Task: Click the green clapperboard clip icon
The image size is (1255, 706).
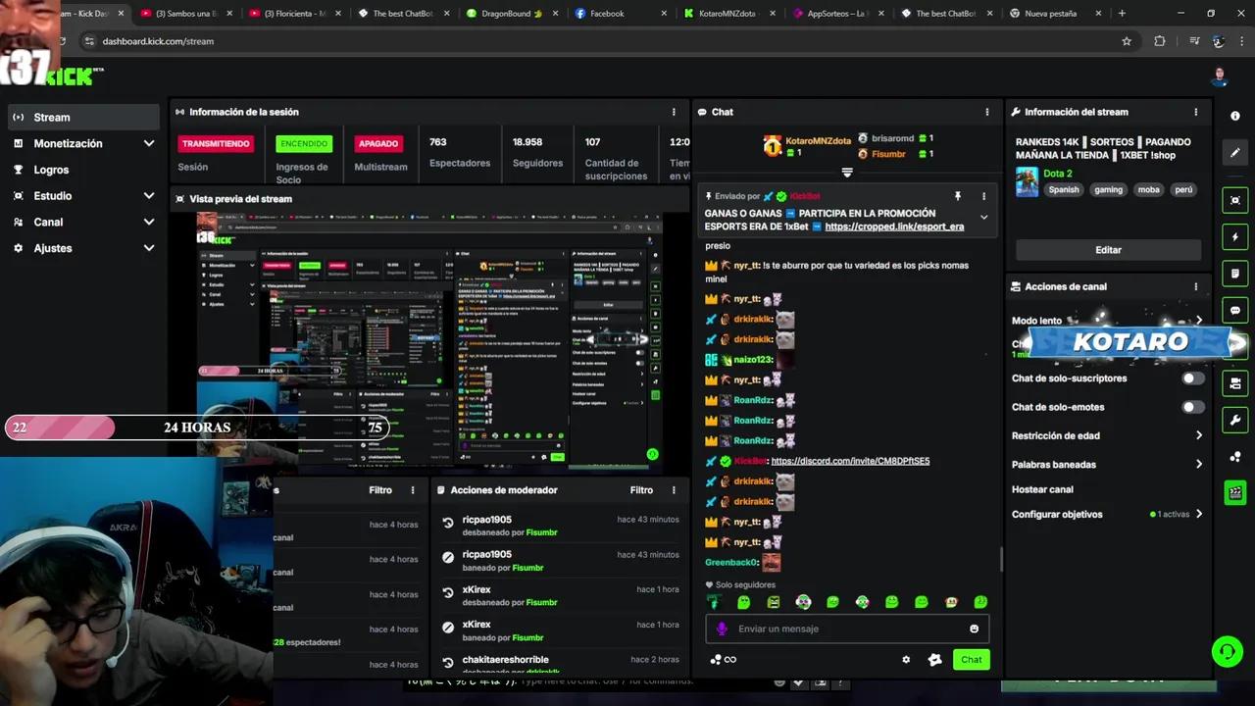Action: pos(1234,492)
